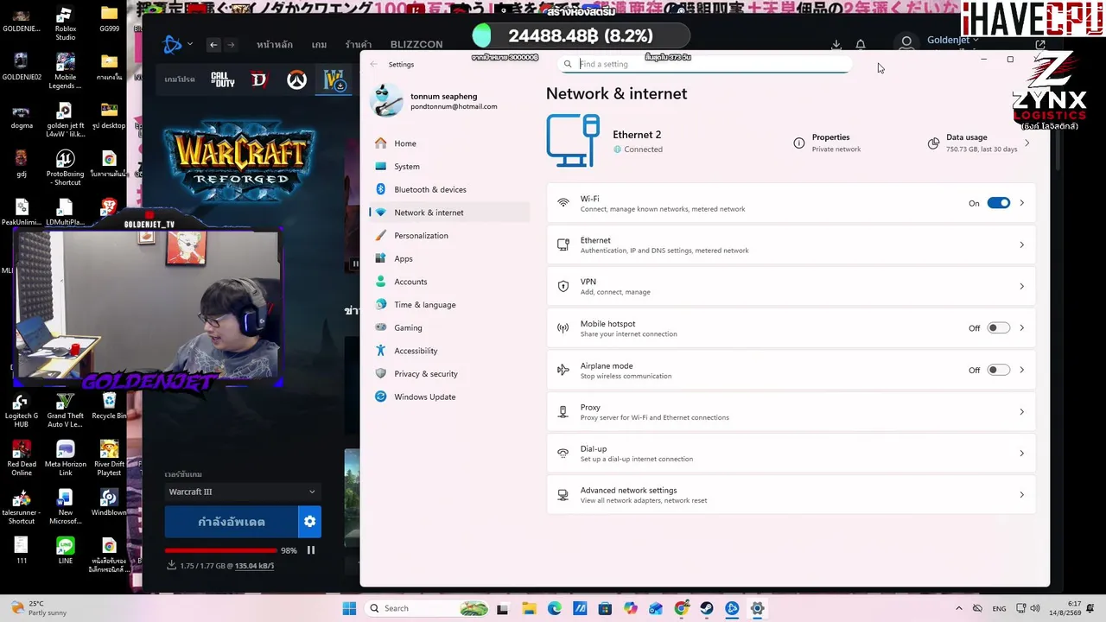Open Ethernet 2 Properties
Screen dimensions: 1106x622
828,143
